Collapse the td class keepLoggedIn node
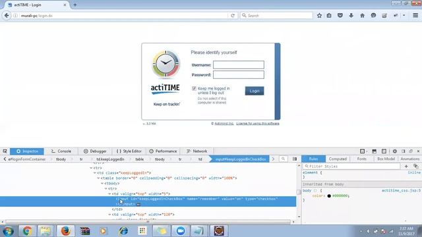 [95, 173]
